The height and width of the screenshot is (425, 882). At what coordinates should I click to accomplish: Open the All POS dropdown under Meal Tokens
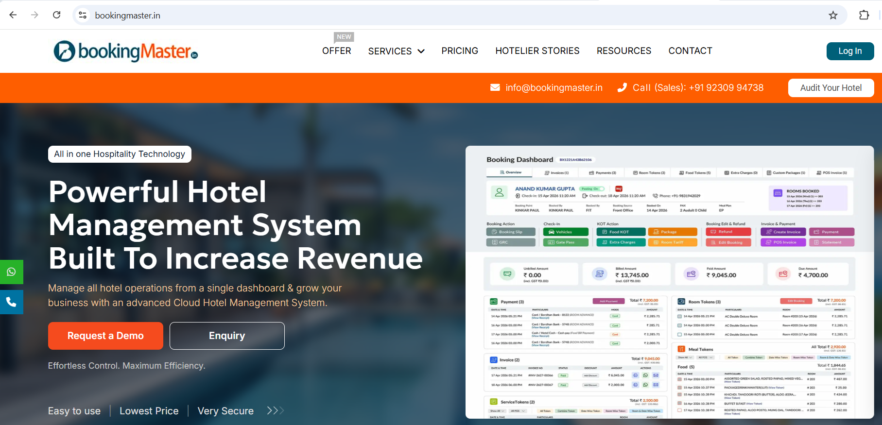705,357
